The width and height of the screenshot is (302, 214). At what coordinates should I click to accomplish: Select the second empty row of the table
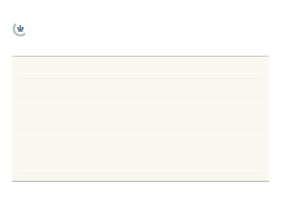coord(141,88)
